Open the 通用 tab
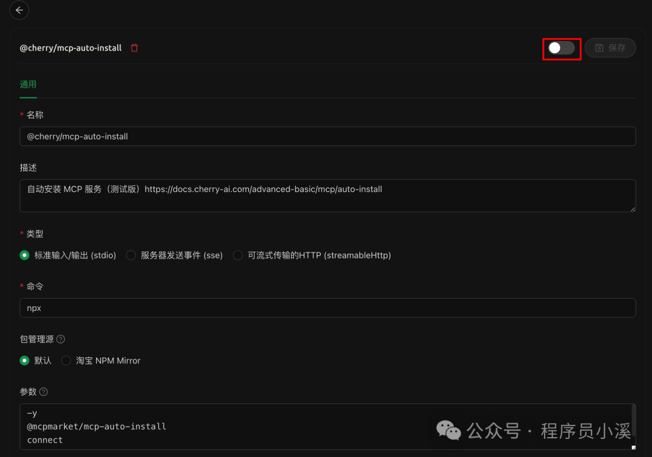652x457 pixels. tap(28, 85)
